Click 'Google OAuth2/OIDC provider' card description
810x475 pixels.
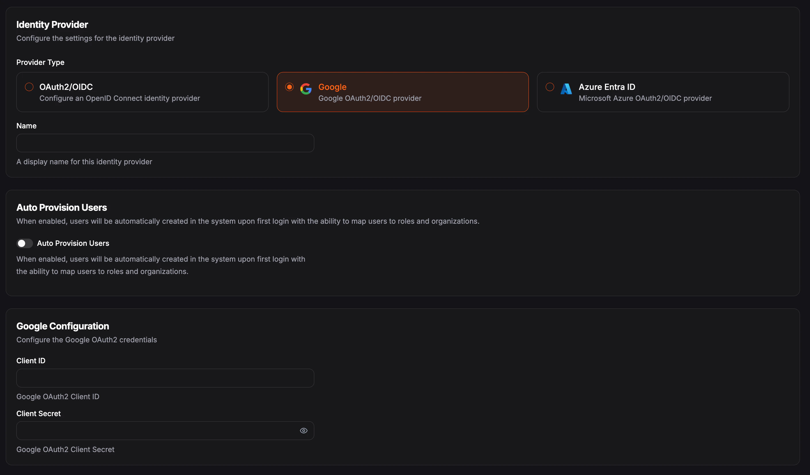[370, 98]
